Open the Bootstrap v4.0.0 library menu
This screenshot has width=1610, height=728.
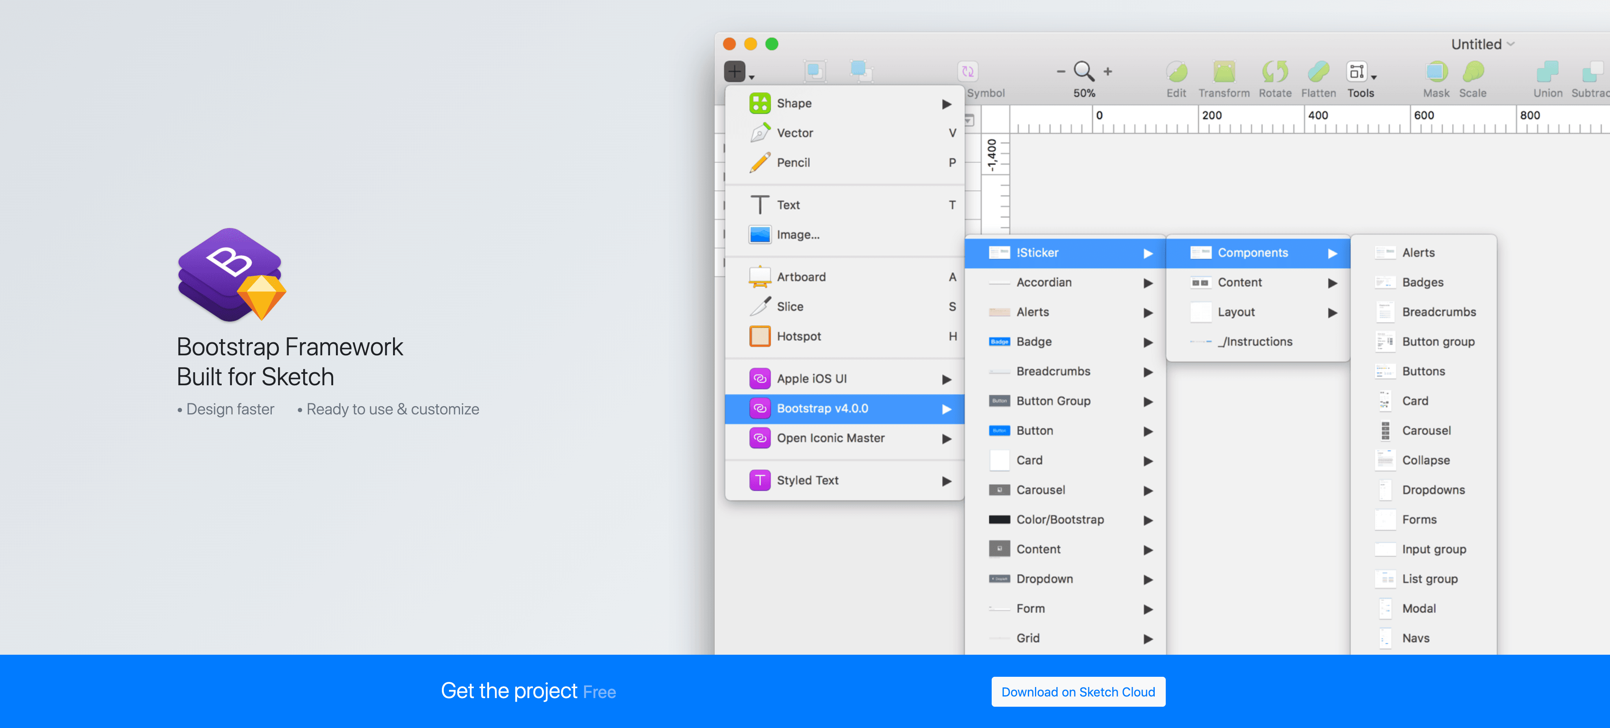click(x=844, y=409)
